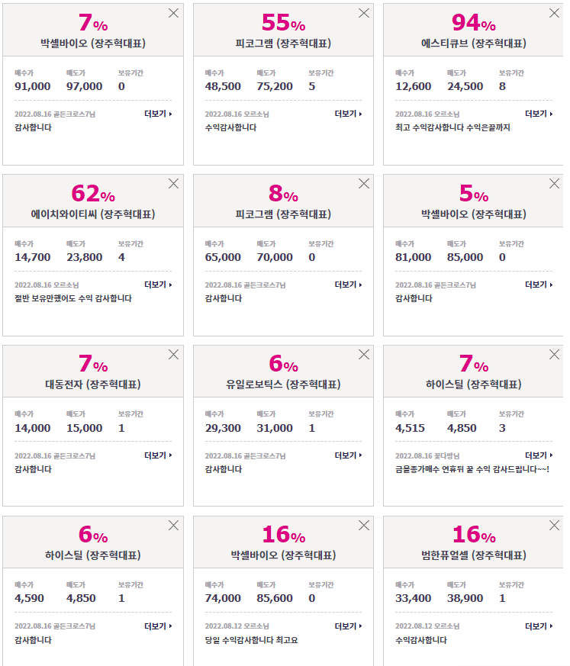The width and height of the screenshot is (570, 666).
Task: Click 더보기 on the 하이스틸 7% review
Action: pyautogui.click(x=539, y=455)
